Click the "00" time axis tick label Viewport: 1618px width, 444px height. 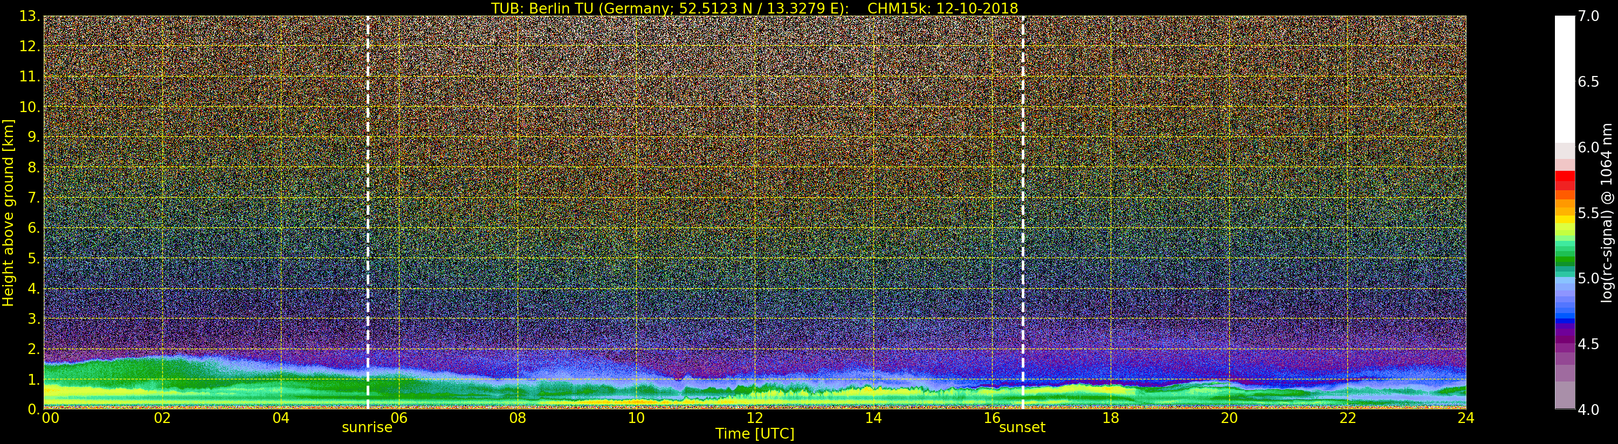[x=50, y=418]
